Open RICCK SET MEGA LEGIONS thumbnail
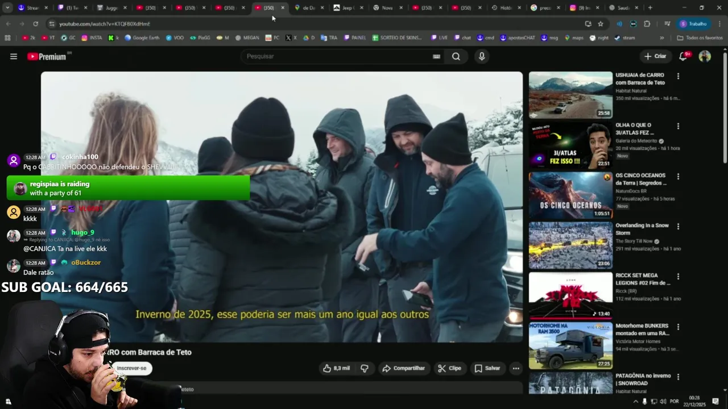 pos(570,296)
